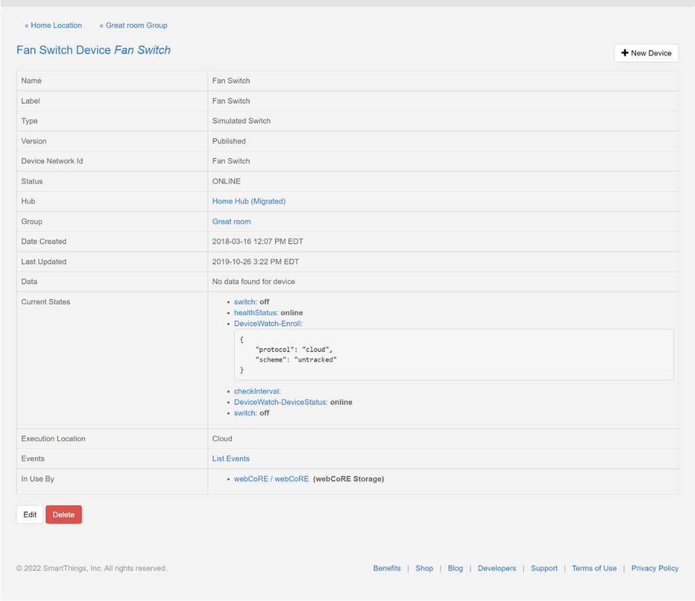The width and height of the screenshot is (695, 601).
Task: Open the Privacy Policy page
Action: pyautogui.click(x=654, y=568)
